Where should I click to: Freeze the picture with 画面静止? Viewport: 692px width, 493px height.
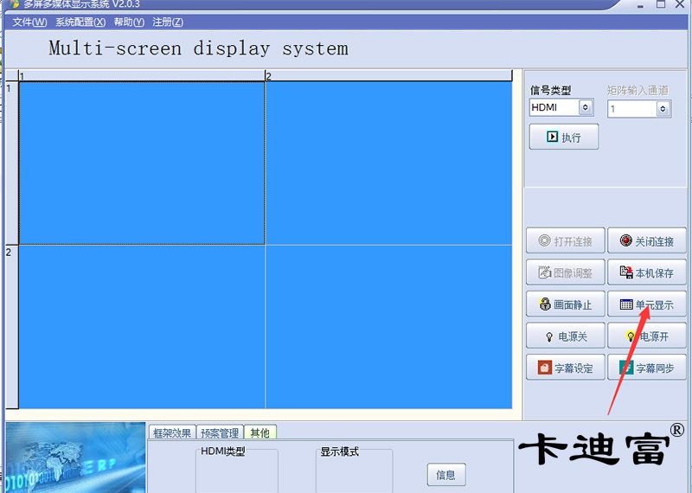coord(565,304)
